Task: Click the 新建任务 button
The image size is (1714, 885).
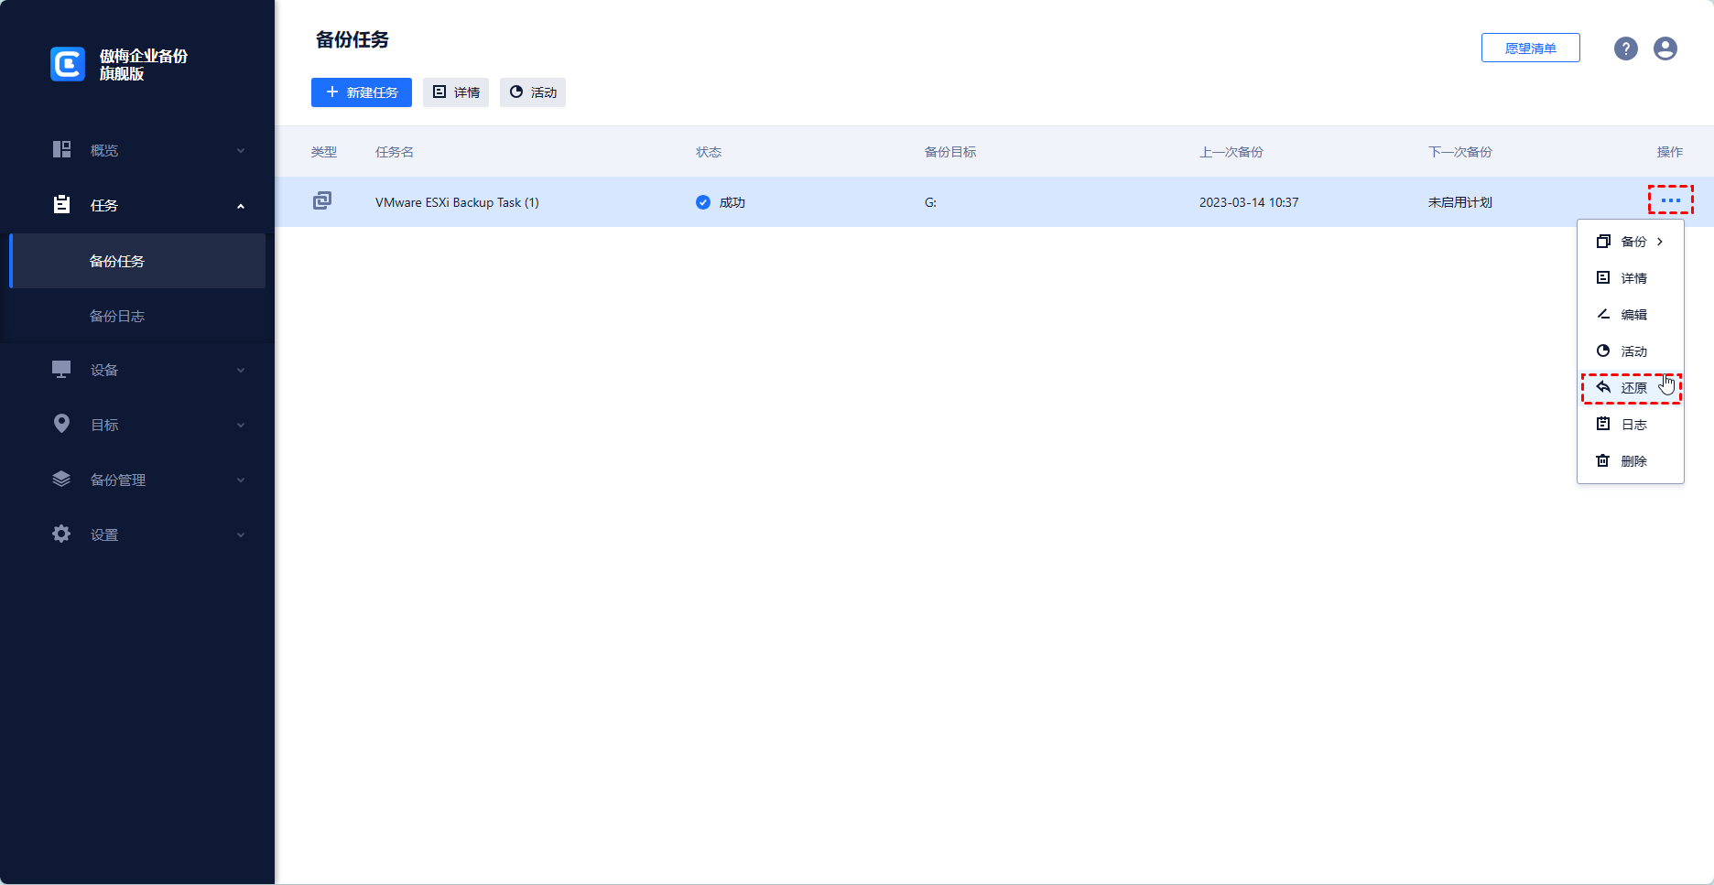Action: coord(362,92)
